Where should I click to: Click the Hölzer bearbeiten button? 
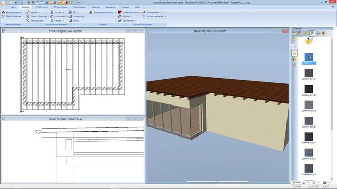153,16
